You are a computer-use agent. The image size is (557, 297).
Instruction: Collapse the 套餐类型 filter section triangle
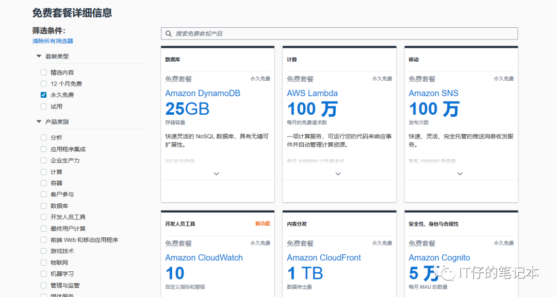pos(39,56)
